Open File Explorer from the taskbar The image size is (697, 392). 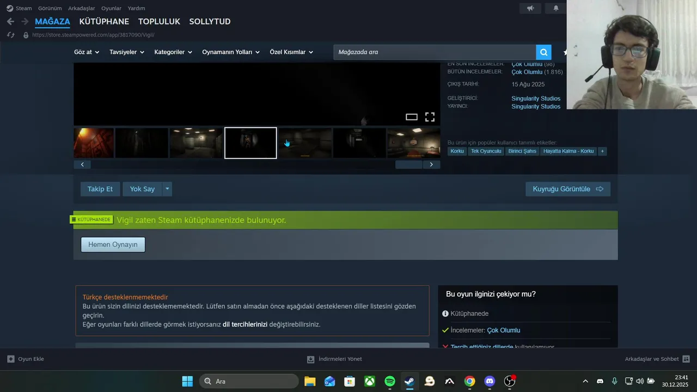[x=310, y=381]
